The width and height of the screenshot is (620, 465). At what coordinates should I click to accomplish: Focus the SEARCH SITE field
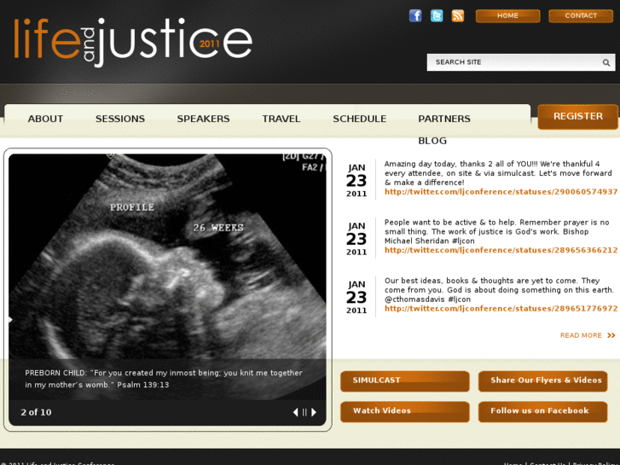(521, 62)
